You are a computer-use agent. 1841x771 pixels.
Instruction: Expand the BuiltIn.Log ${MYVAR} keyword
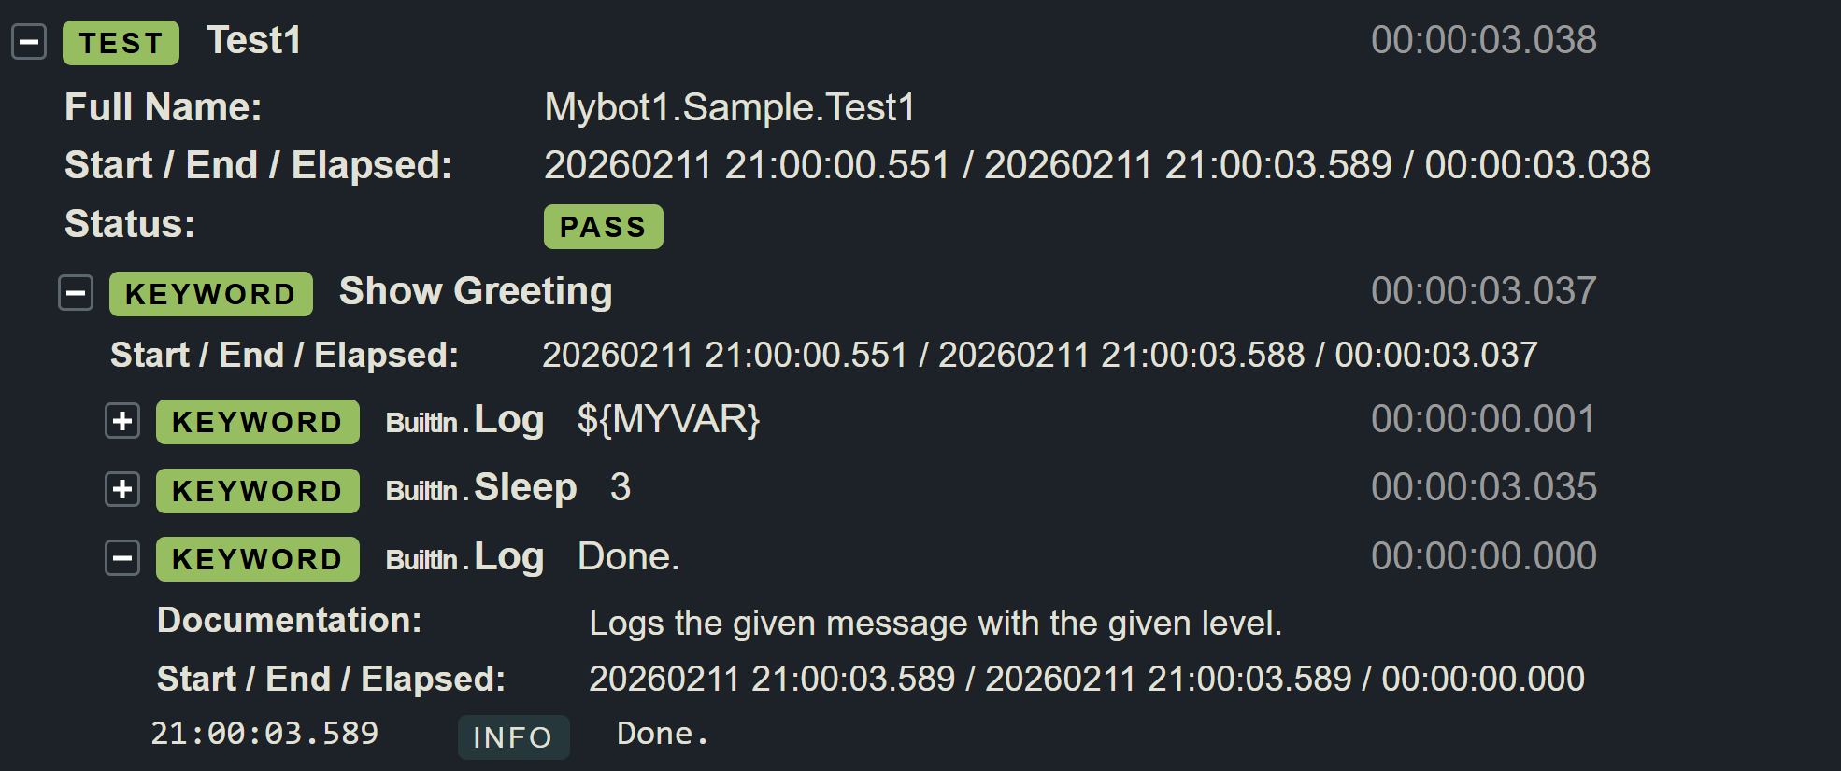[x=122, y=421]
